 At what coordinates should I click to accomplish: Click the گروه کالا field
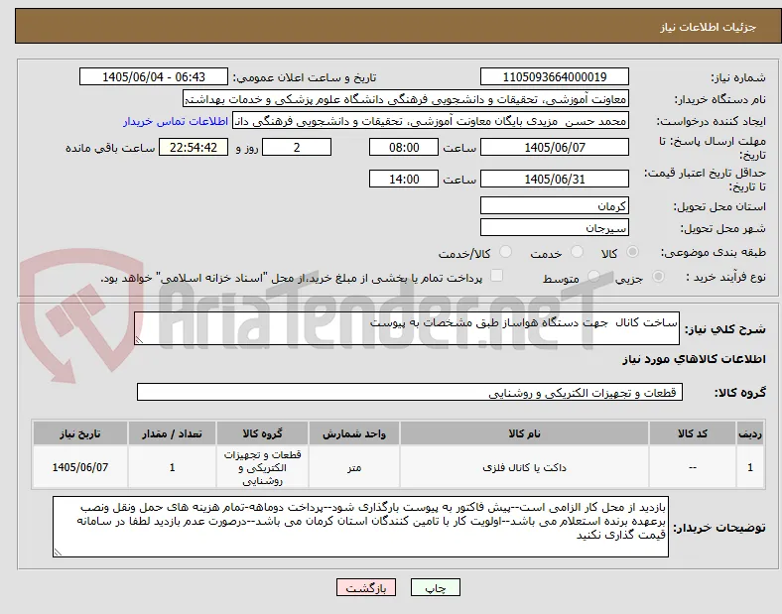[410, 392]
